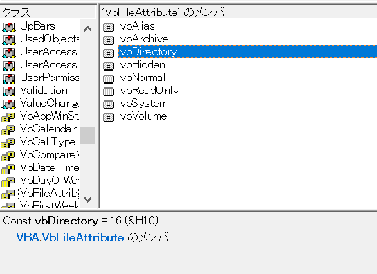Select the UpBars class icon
The height and width of the screenshot is (274, 377).
point(9,26)
